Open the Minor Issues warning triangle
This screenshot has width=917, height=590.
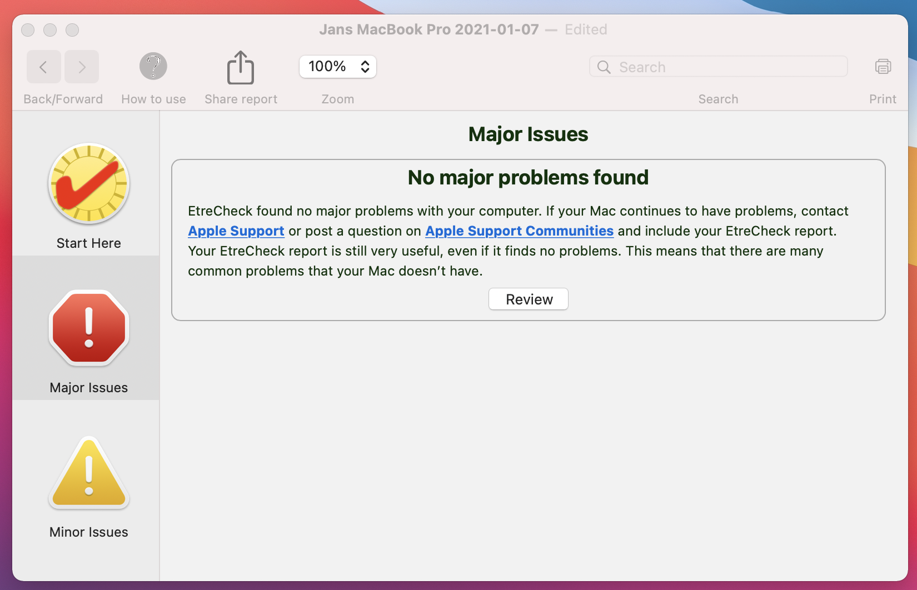click(x=89, y=473)
